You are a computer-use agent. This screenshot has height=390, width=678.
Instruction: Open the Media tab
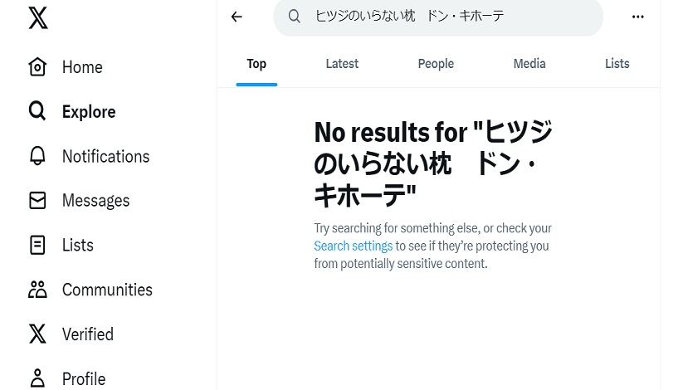pyautogui.click(x=529, y=64)
